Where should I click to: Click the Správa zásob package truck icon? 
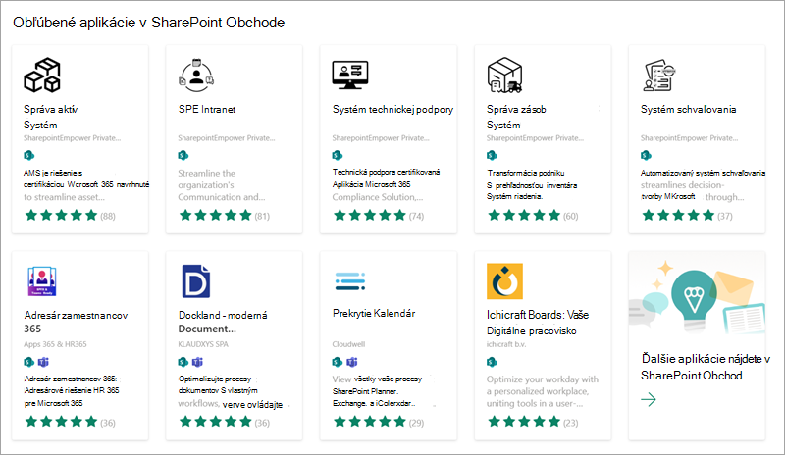pos(504,76)
